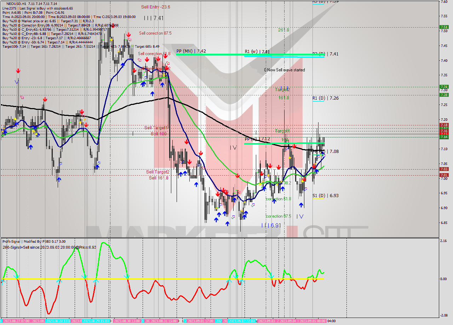Click the 'S1 (D) | 6.93' support label
Viewport: 453px width, 325px height.
click(325, 196)
